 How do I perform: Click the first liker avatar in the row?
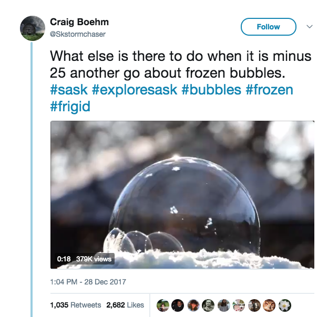coord(163,305)
